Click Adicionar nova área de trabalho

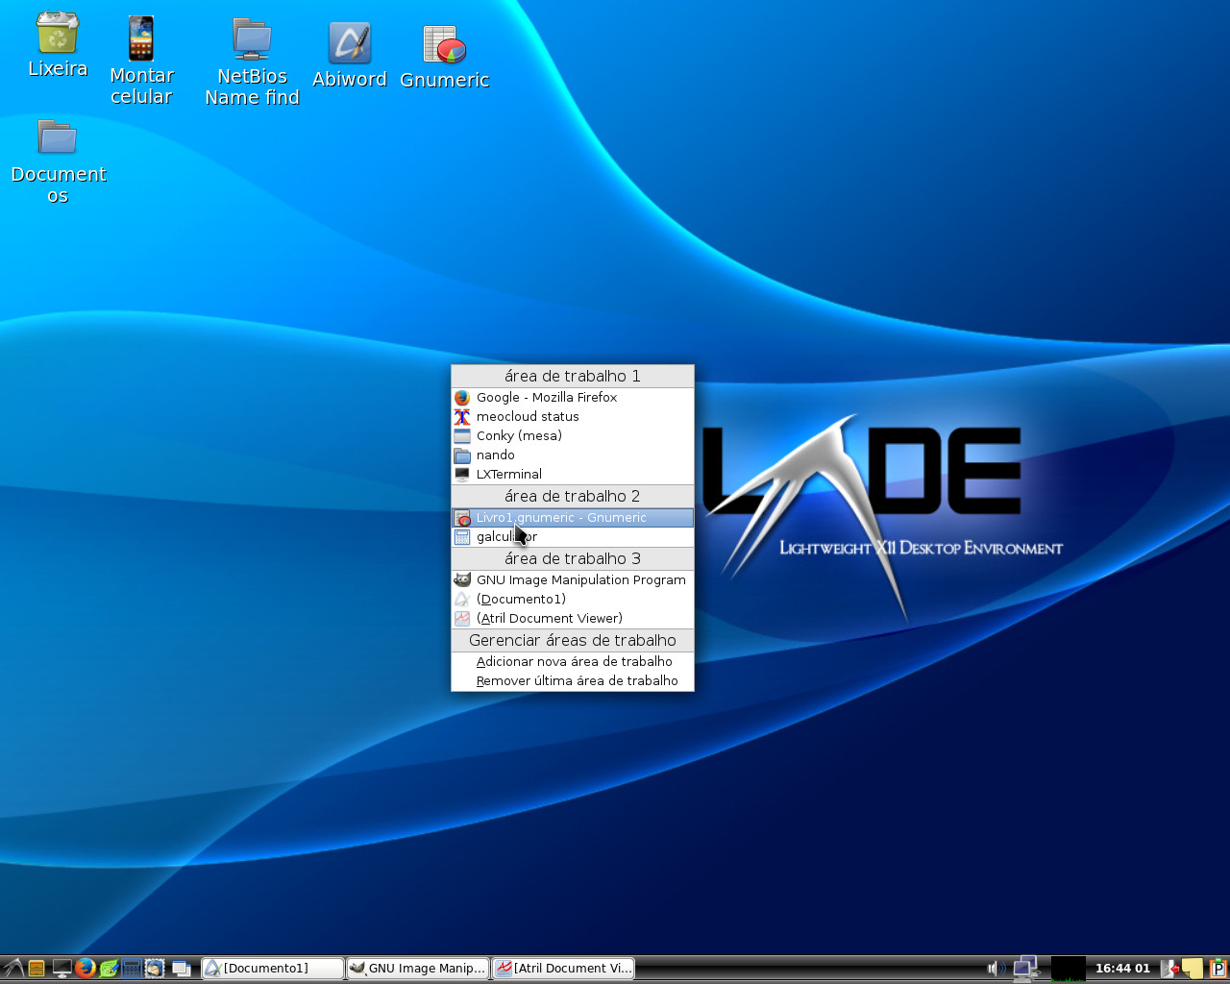[x=571, y=661]
